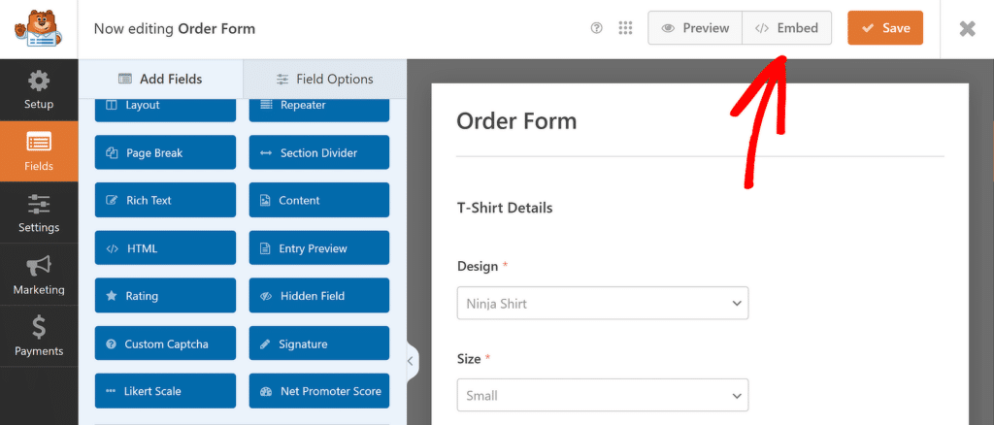Click the orange Save button
This screenshot has height=425, width=994.
point(884,28)
